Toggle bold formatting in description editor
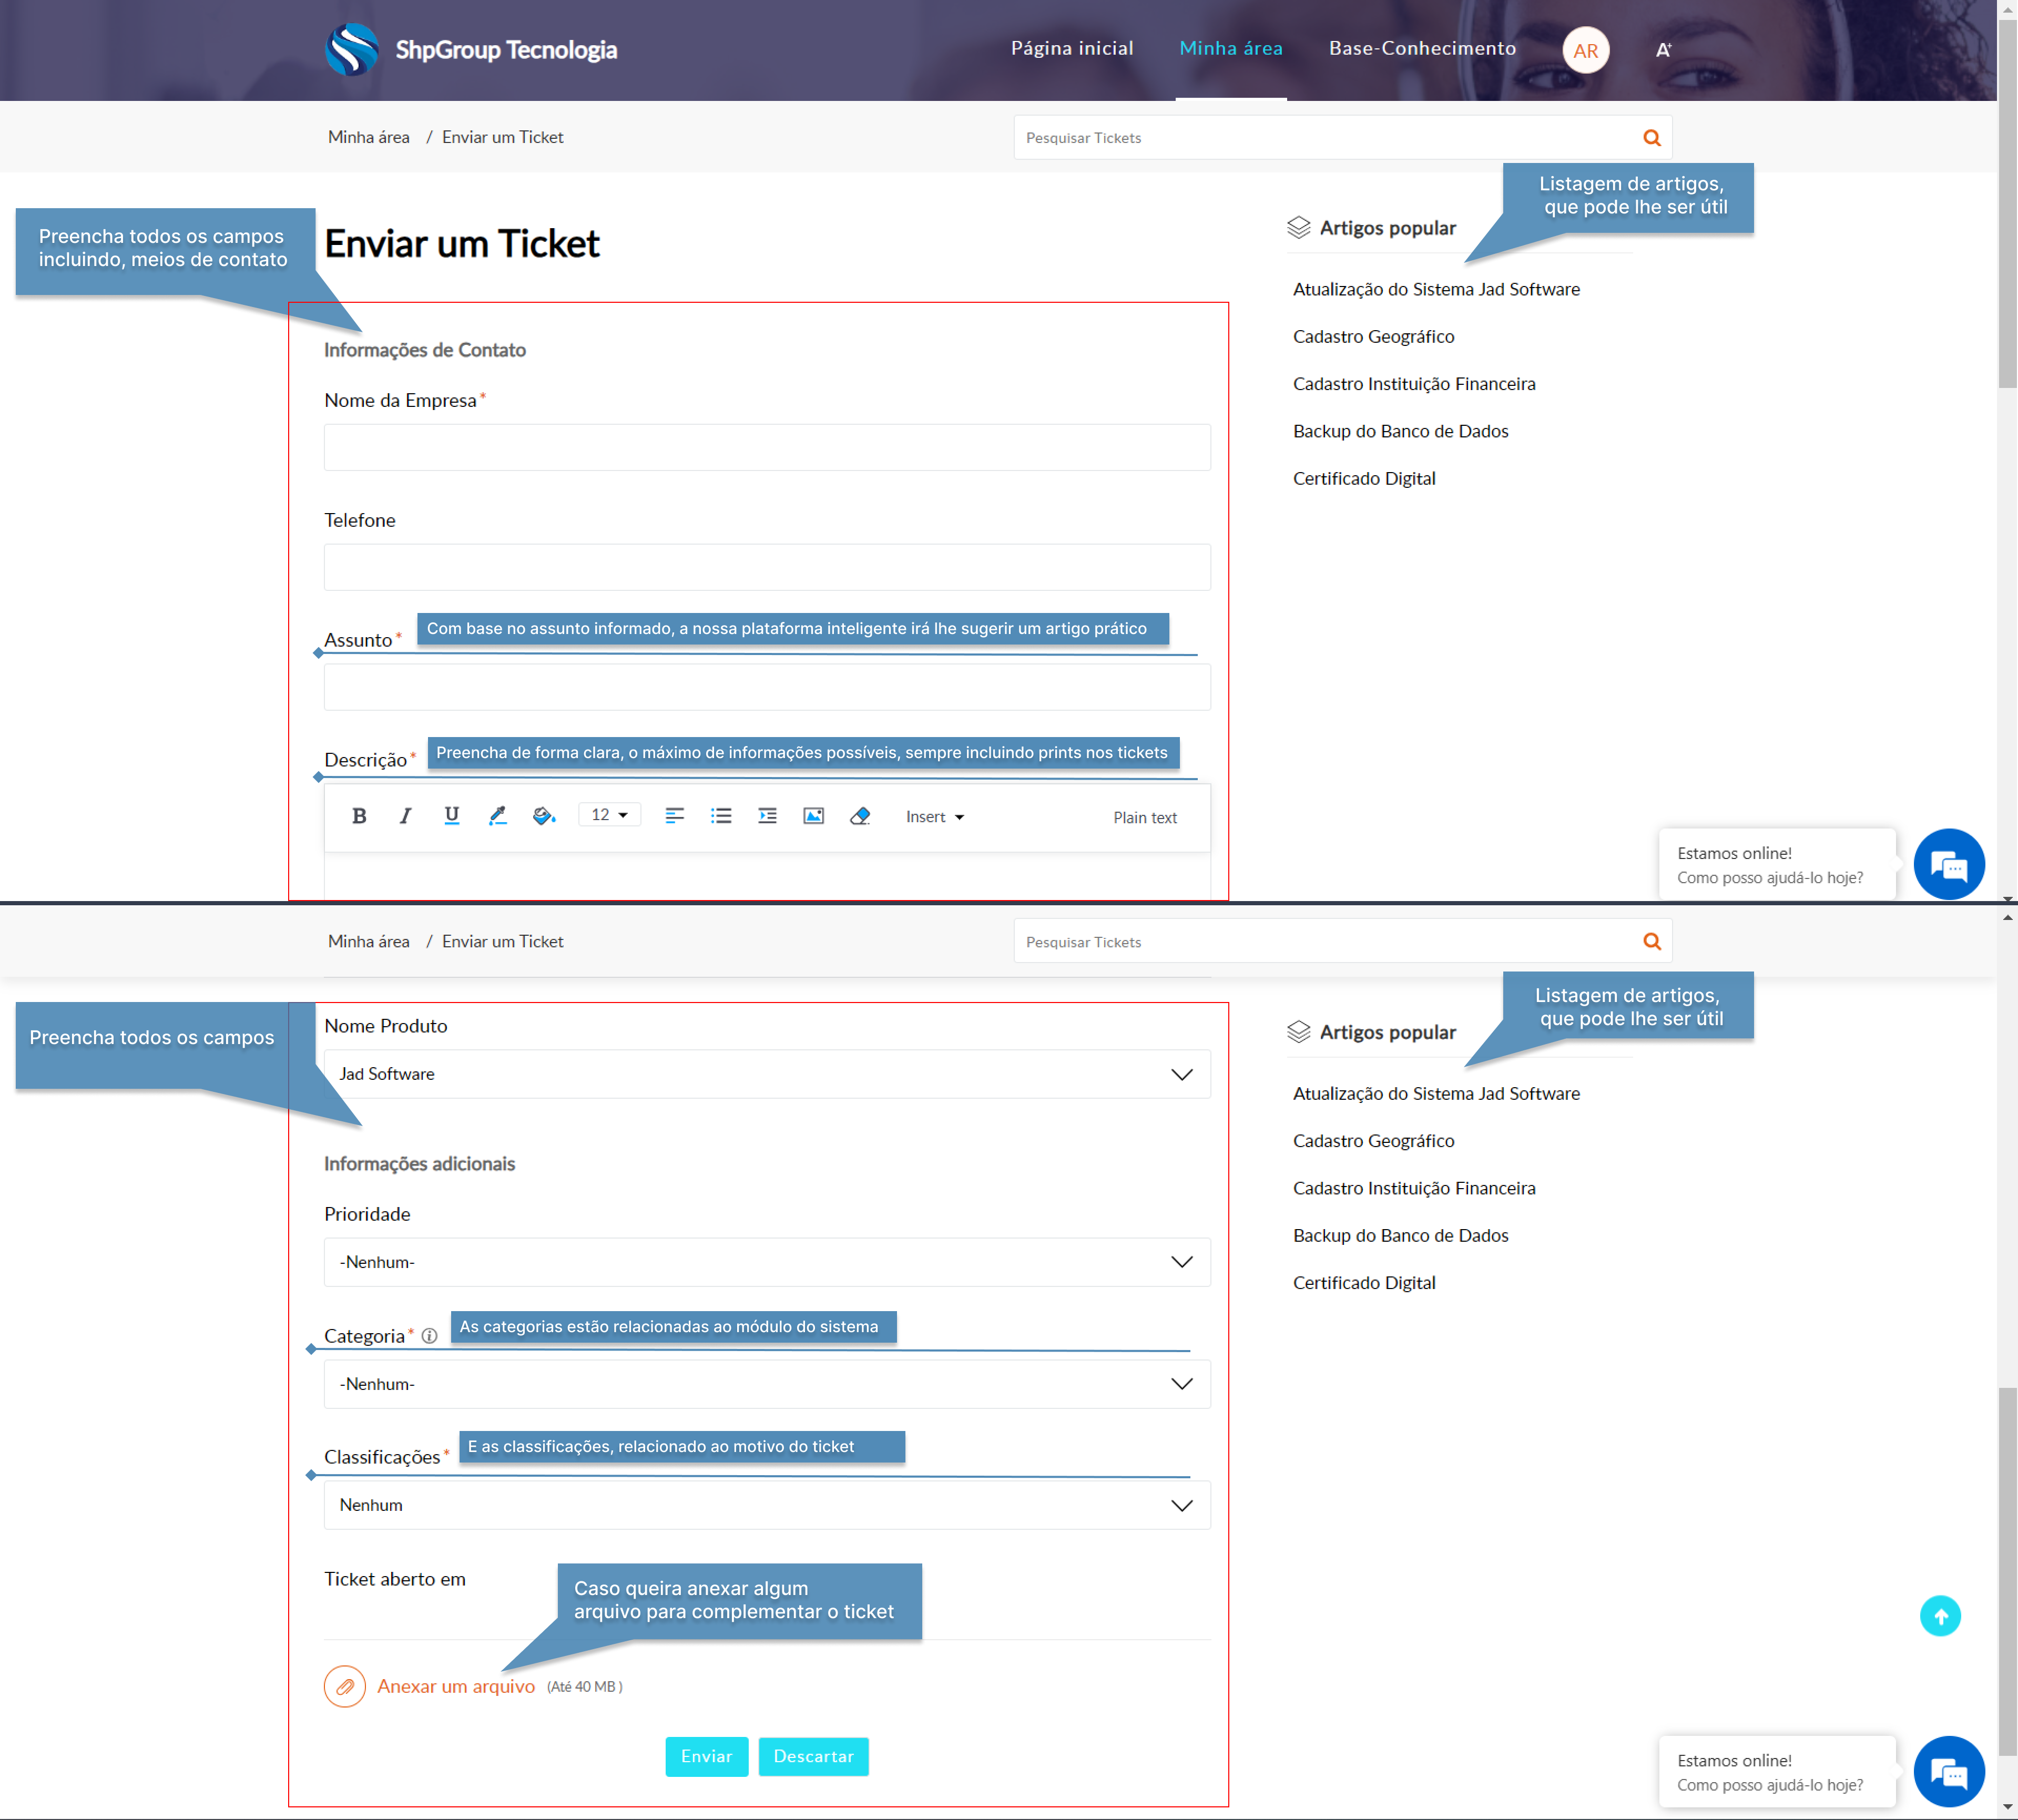2018x1820 pixels. click(x=359, y=816)
